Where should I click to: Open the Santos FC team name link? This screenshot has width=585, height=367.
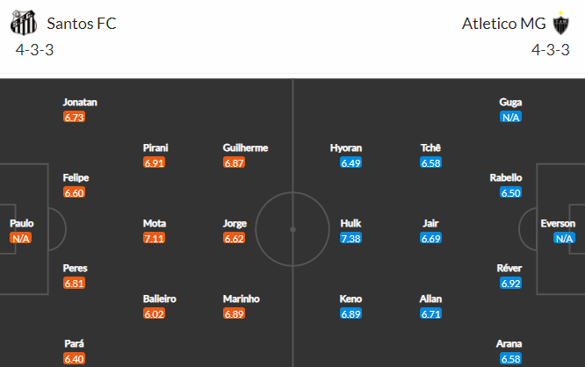pyautogui.click(x=82, y=24)
